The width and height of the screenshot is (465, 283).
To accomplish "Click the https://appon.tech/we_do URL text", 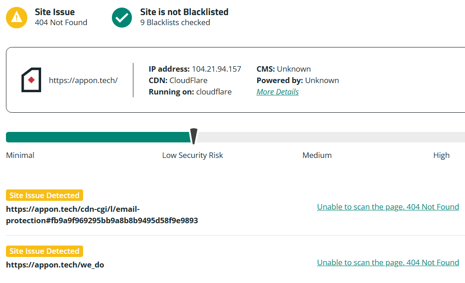I will [x=55, y=265].
